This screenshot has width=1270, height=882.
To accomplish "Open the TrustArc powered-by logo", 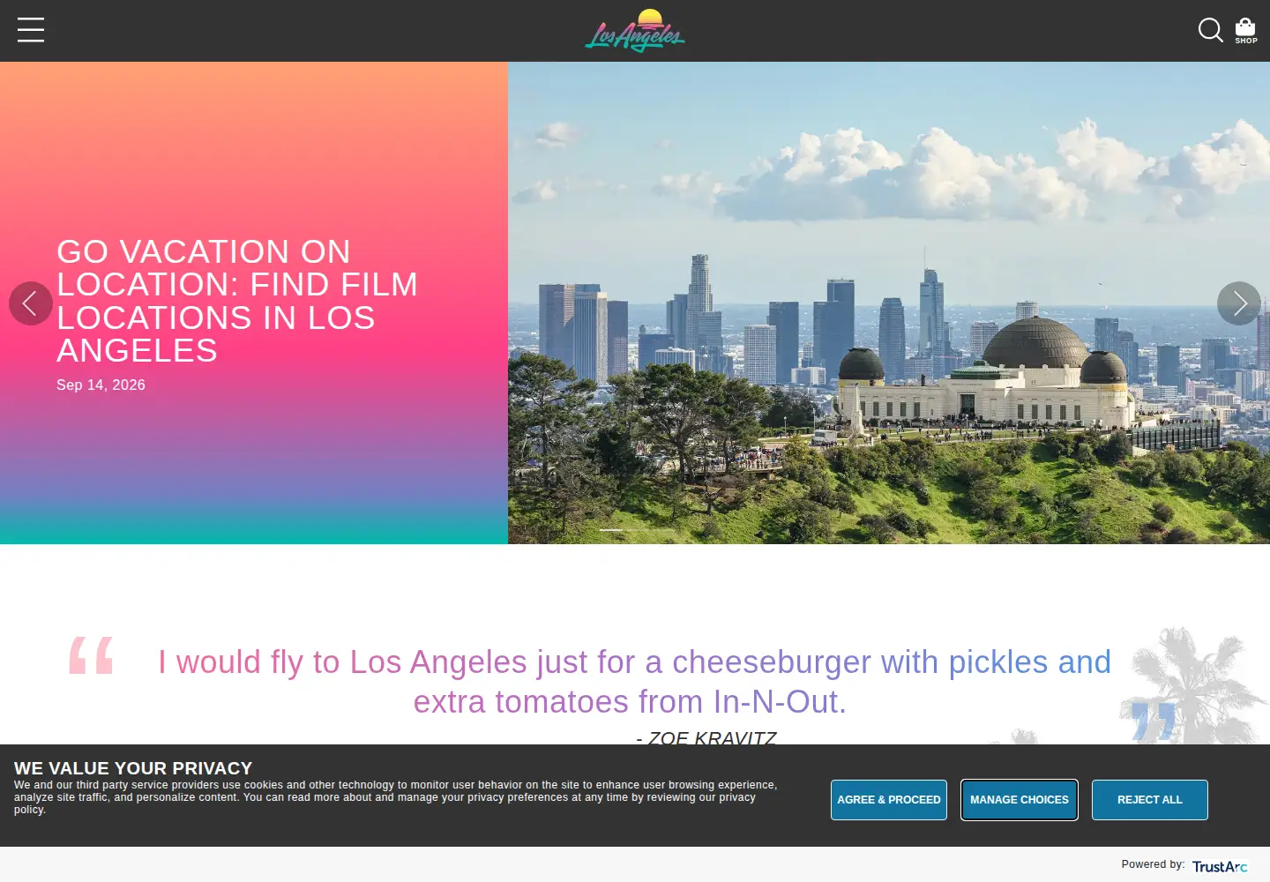I will (x=1220, y=866).
